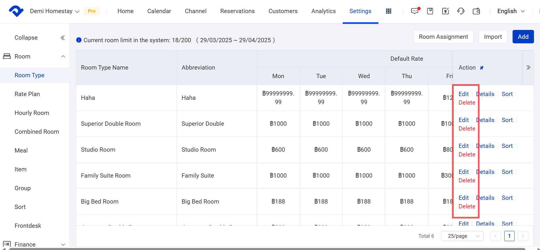Open the wallet icon in top bar

[476, 11]
